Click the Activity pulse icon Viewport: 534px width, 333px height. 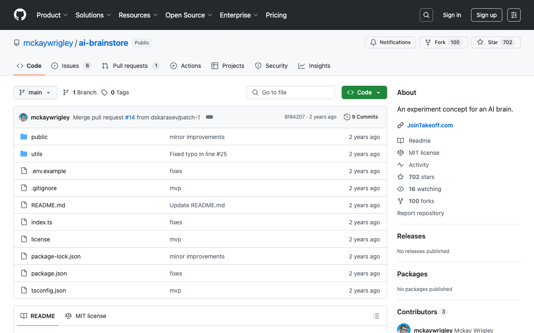tap(400, 165)
